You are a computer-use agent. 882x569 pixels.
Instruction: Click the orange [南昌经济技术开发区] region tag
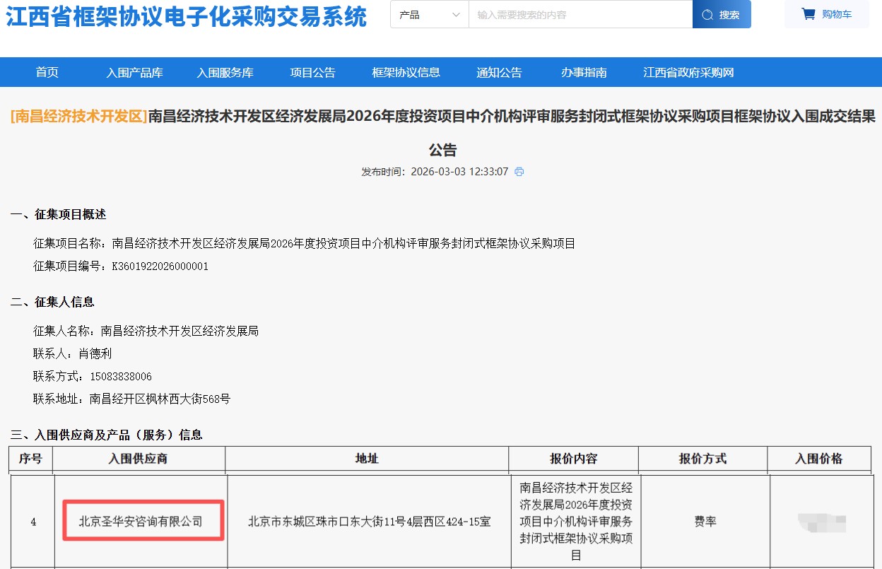pyautogui.click(x=78, y=116)
